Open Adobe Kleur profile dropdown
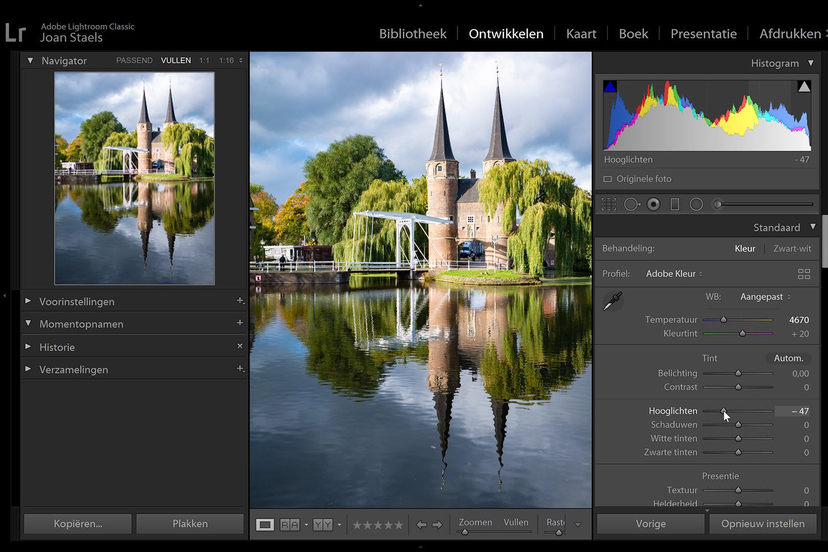Viewport: 828px width, 552px height. point(674,274)
